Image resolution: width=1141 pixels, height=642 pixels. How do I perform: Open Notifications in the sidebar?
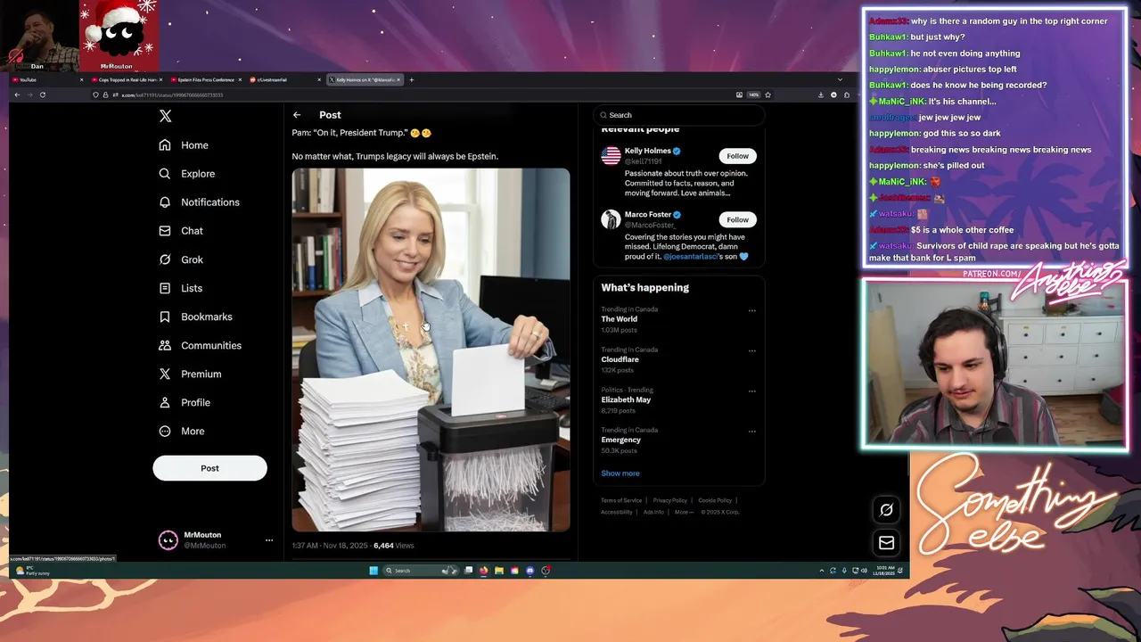pyautogui.click(x=199, y=202)
